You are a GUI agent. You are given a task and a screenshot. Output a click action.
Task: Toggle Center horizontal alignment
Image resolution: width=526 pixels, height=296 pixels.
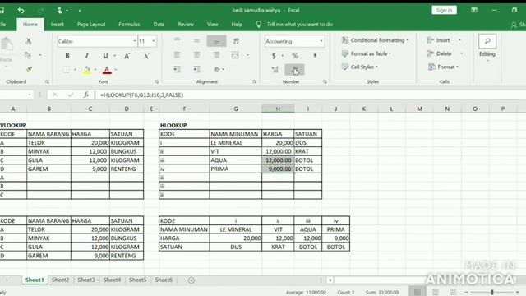[196, 55]
